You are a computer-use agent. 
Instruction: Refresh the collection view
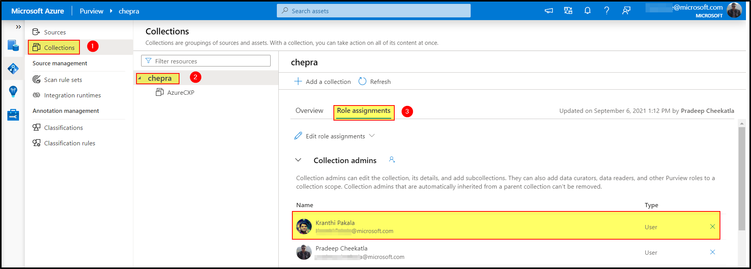pos(375,82)
